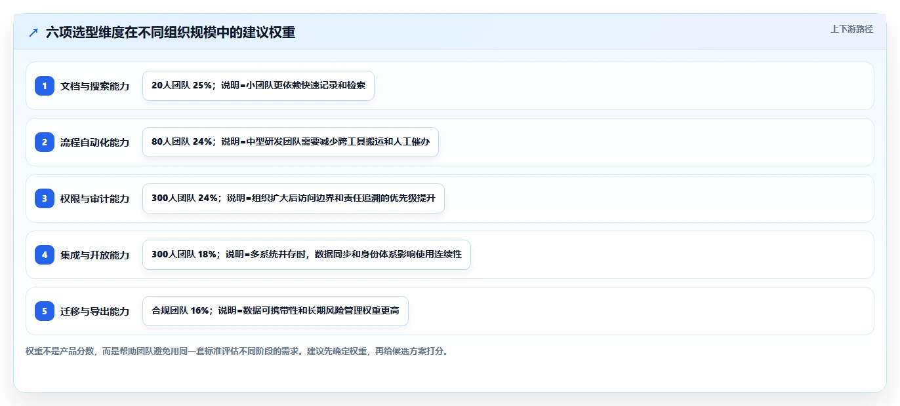Screen dimensions: 900x406
Task: Select the 流程自动化能力 label
Action: tap(95, 142)
